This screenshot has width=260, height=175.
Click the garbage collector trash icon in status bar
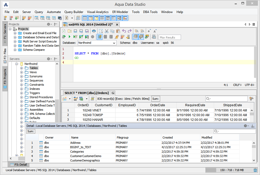[x=255, y=170]
